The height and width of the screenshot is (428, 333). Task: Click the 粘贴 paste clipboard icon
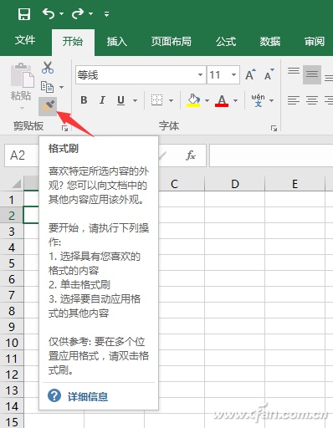22,75
